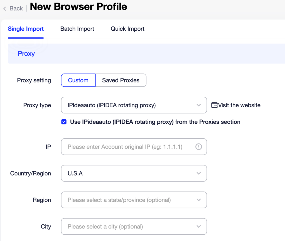Screen dimensions: 285x241
Task: Click the Proxy type chevron arrow
Action: 198,105
